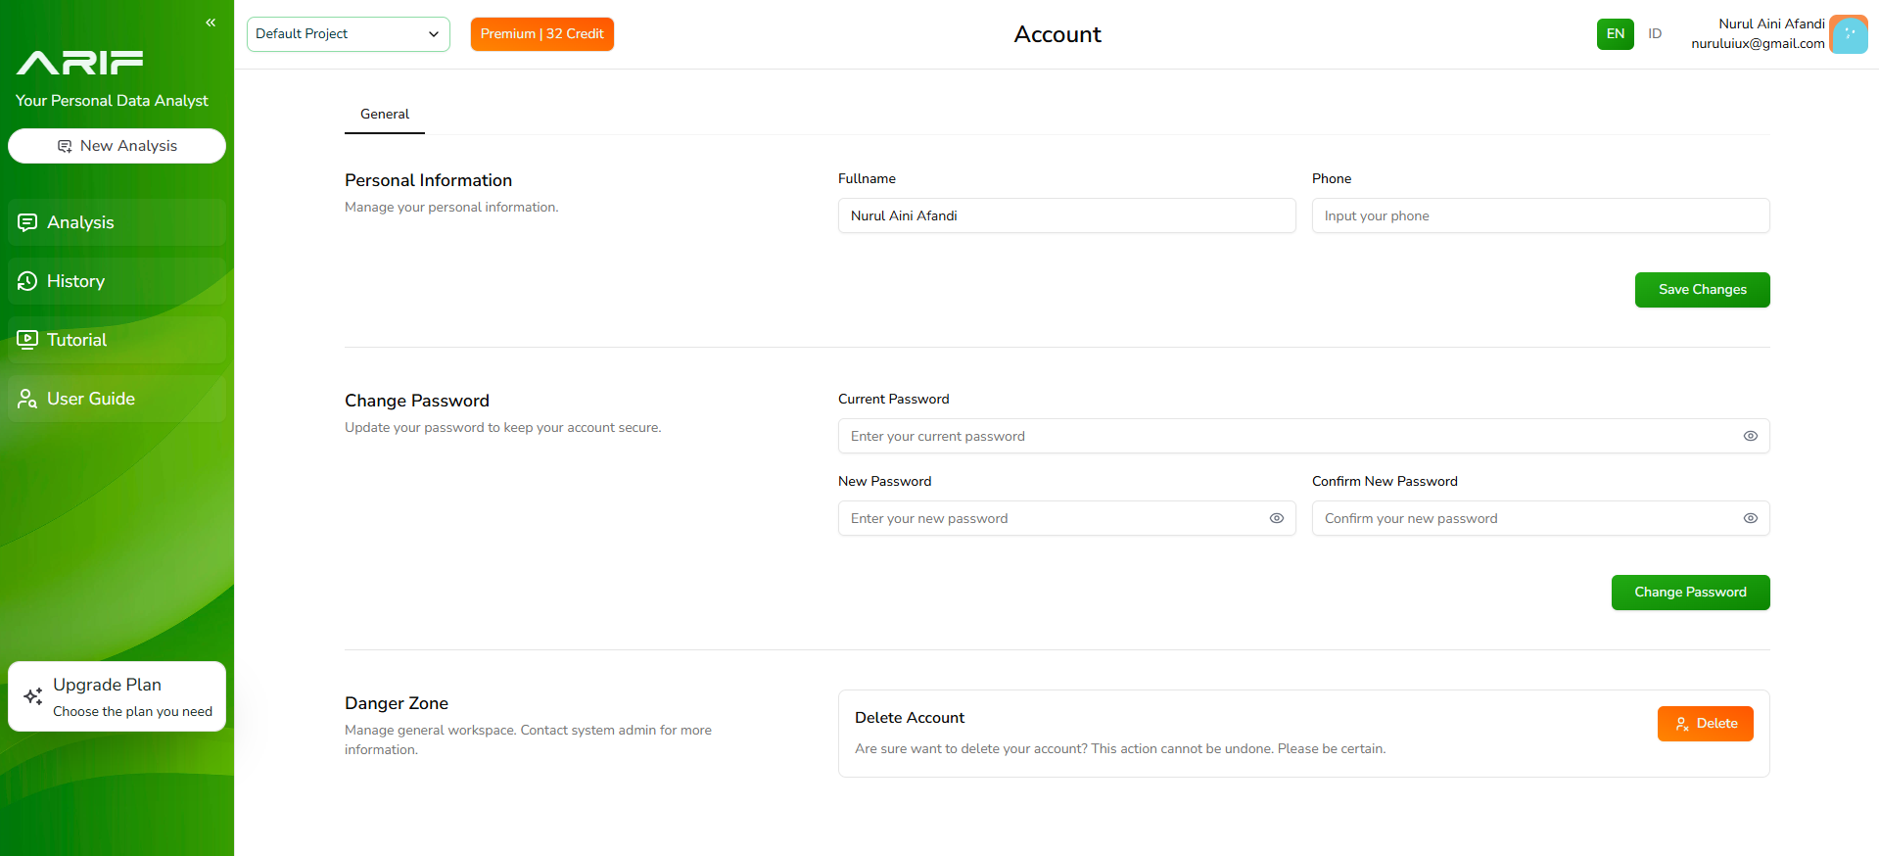Click the User Guide person icon
This screenshot has width=1879, height=856.
click(27, 399)
